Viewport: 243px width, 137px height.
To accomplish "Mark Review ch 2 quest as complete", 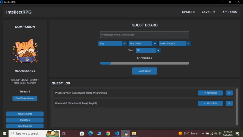I will 210,103.
